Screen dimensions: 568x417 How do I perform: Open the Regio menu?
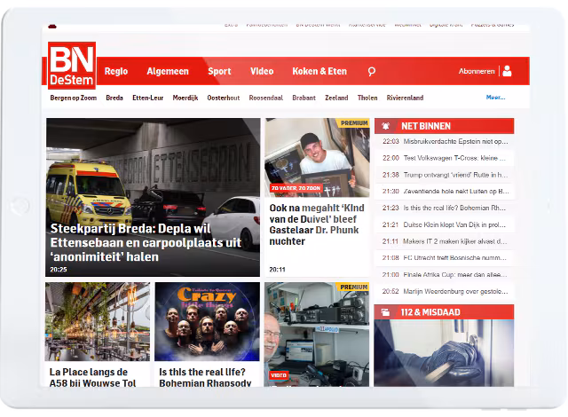(x=116, y=72)
